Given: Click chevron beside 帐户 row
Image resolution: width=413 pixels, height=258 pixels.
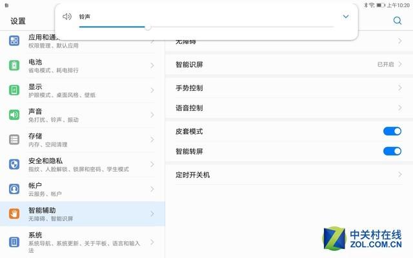Looking at the screenshot, I should pos(152,189).
